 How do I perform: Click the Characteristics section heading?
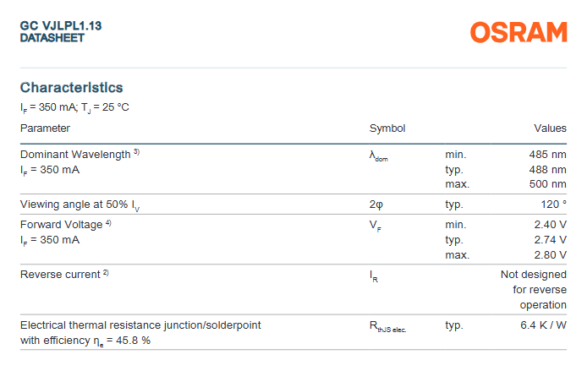coord(72,87)
